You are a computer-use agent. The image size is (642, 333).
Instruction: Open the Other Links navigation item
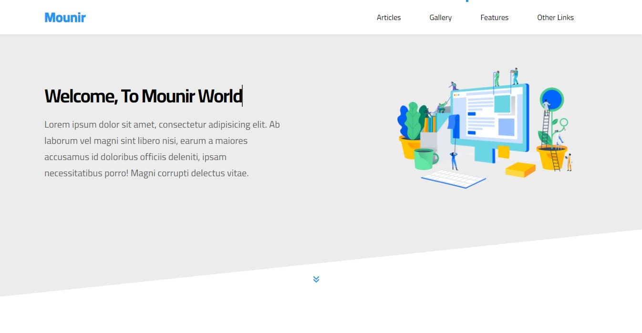(x=555, y=17)
